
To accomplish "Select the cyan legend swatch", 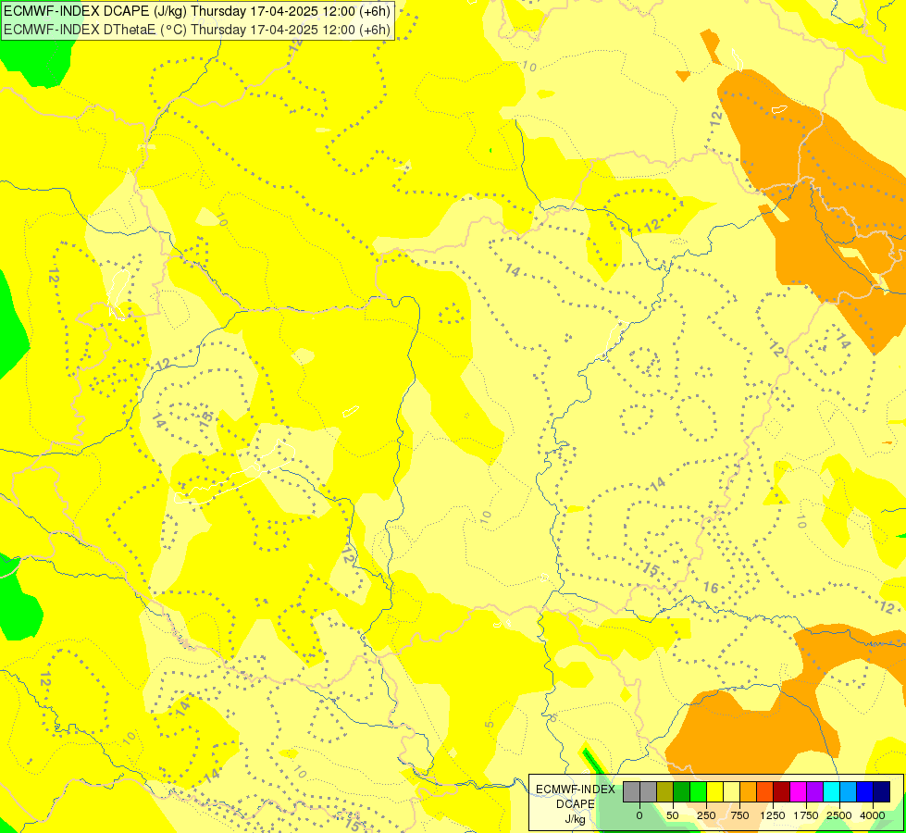I will [x=832, y=792].
